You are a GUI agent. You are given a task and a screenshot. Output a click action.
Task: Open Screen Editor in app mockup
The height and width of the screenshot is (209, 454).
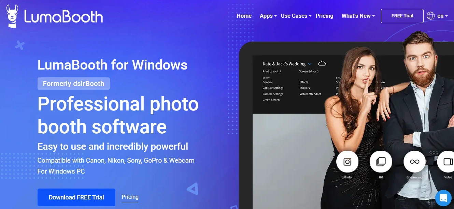click(309, 71)
